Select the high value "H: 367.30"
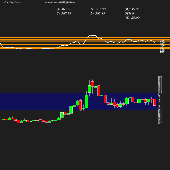 [98, 9]
